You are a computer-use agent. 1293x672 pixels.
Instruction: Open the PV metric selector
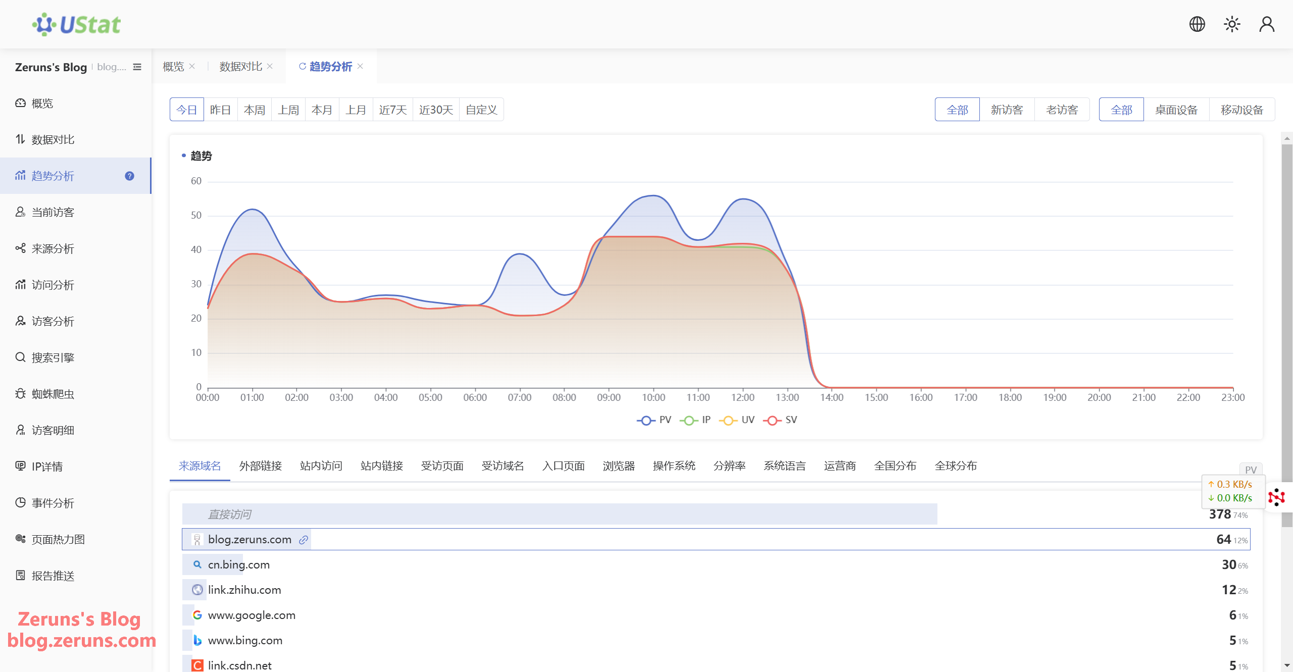click(1251, 470)
